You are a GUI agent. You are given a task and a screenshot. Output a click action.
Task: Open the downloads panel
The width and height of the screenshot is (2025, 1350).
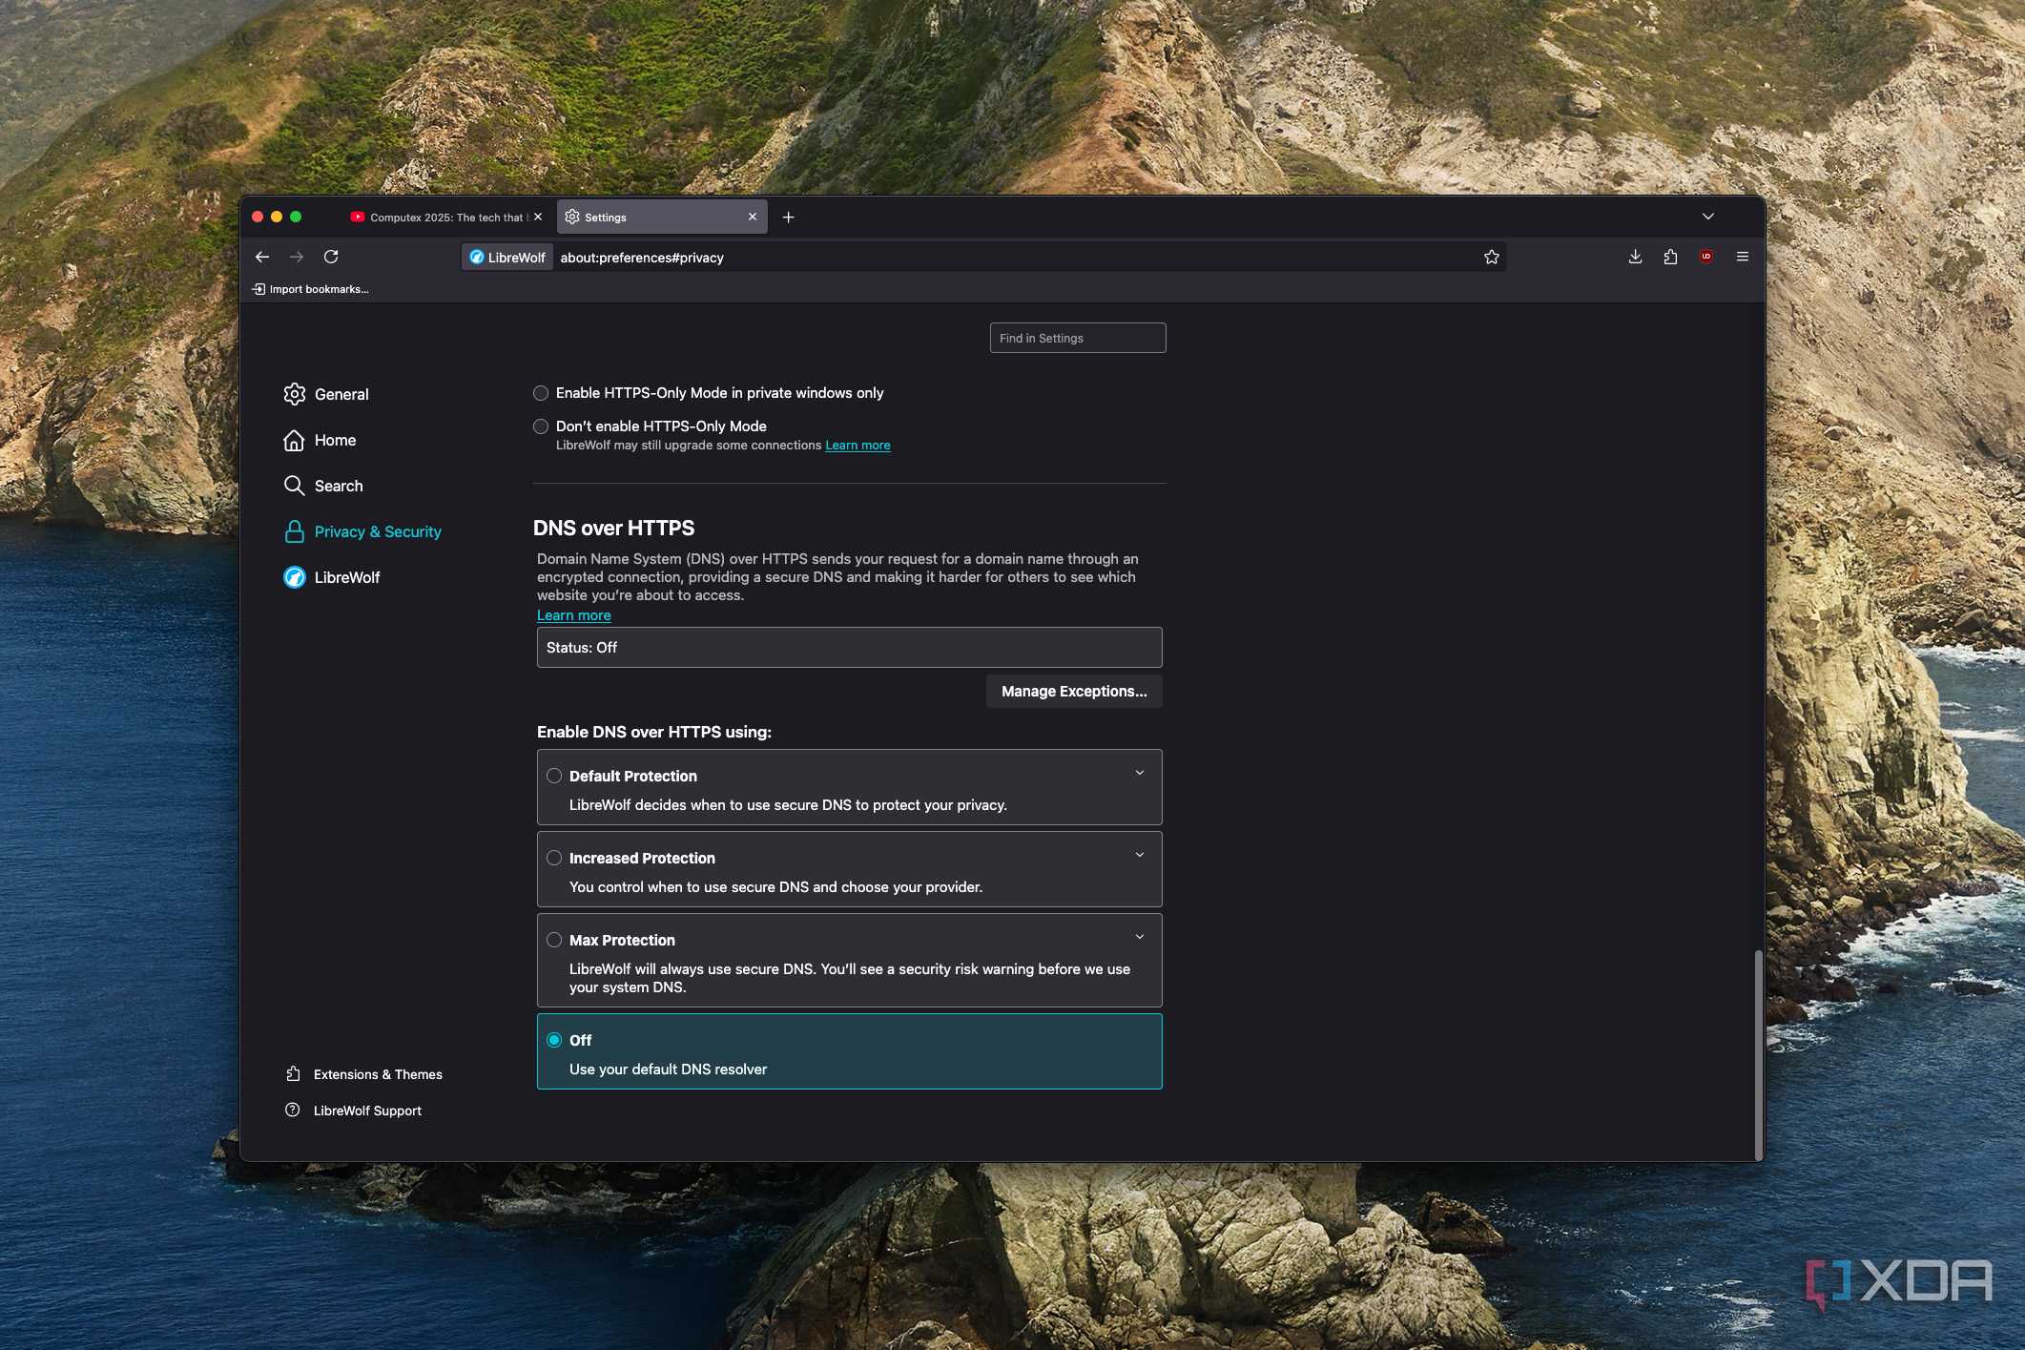[x=1635, y=257]
